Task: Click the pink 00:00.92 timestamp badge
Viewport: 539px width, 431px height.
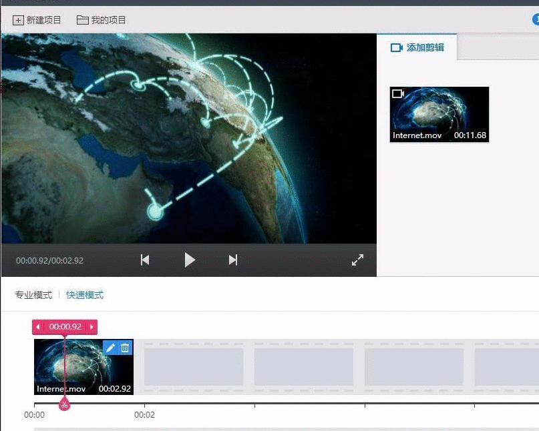Action: (64, 327)
